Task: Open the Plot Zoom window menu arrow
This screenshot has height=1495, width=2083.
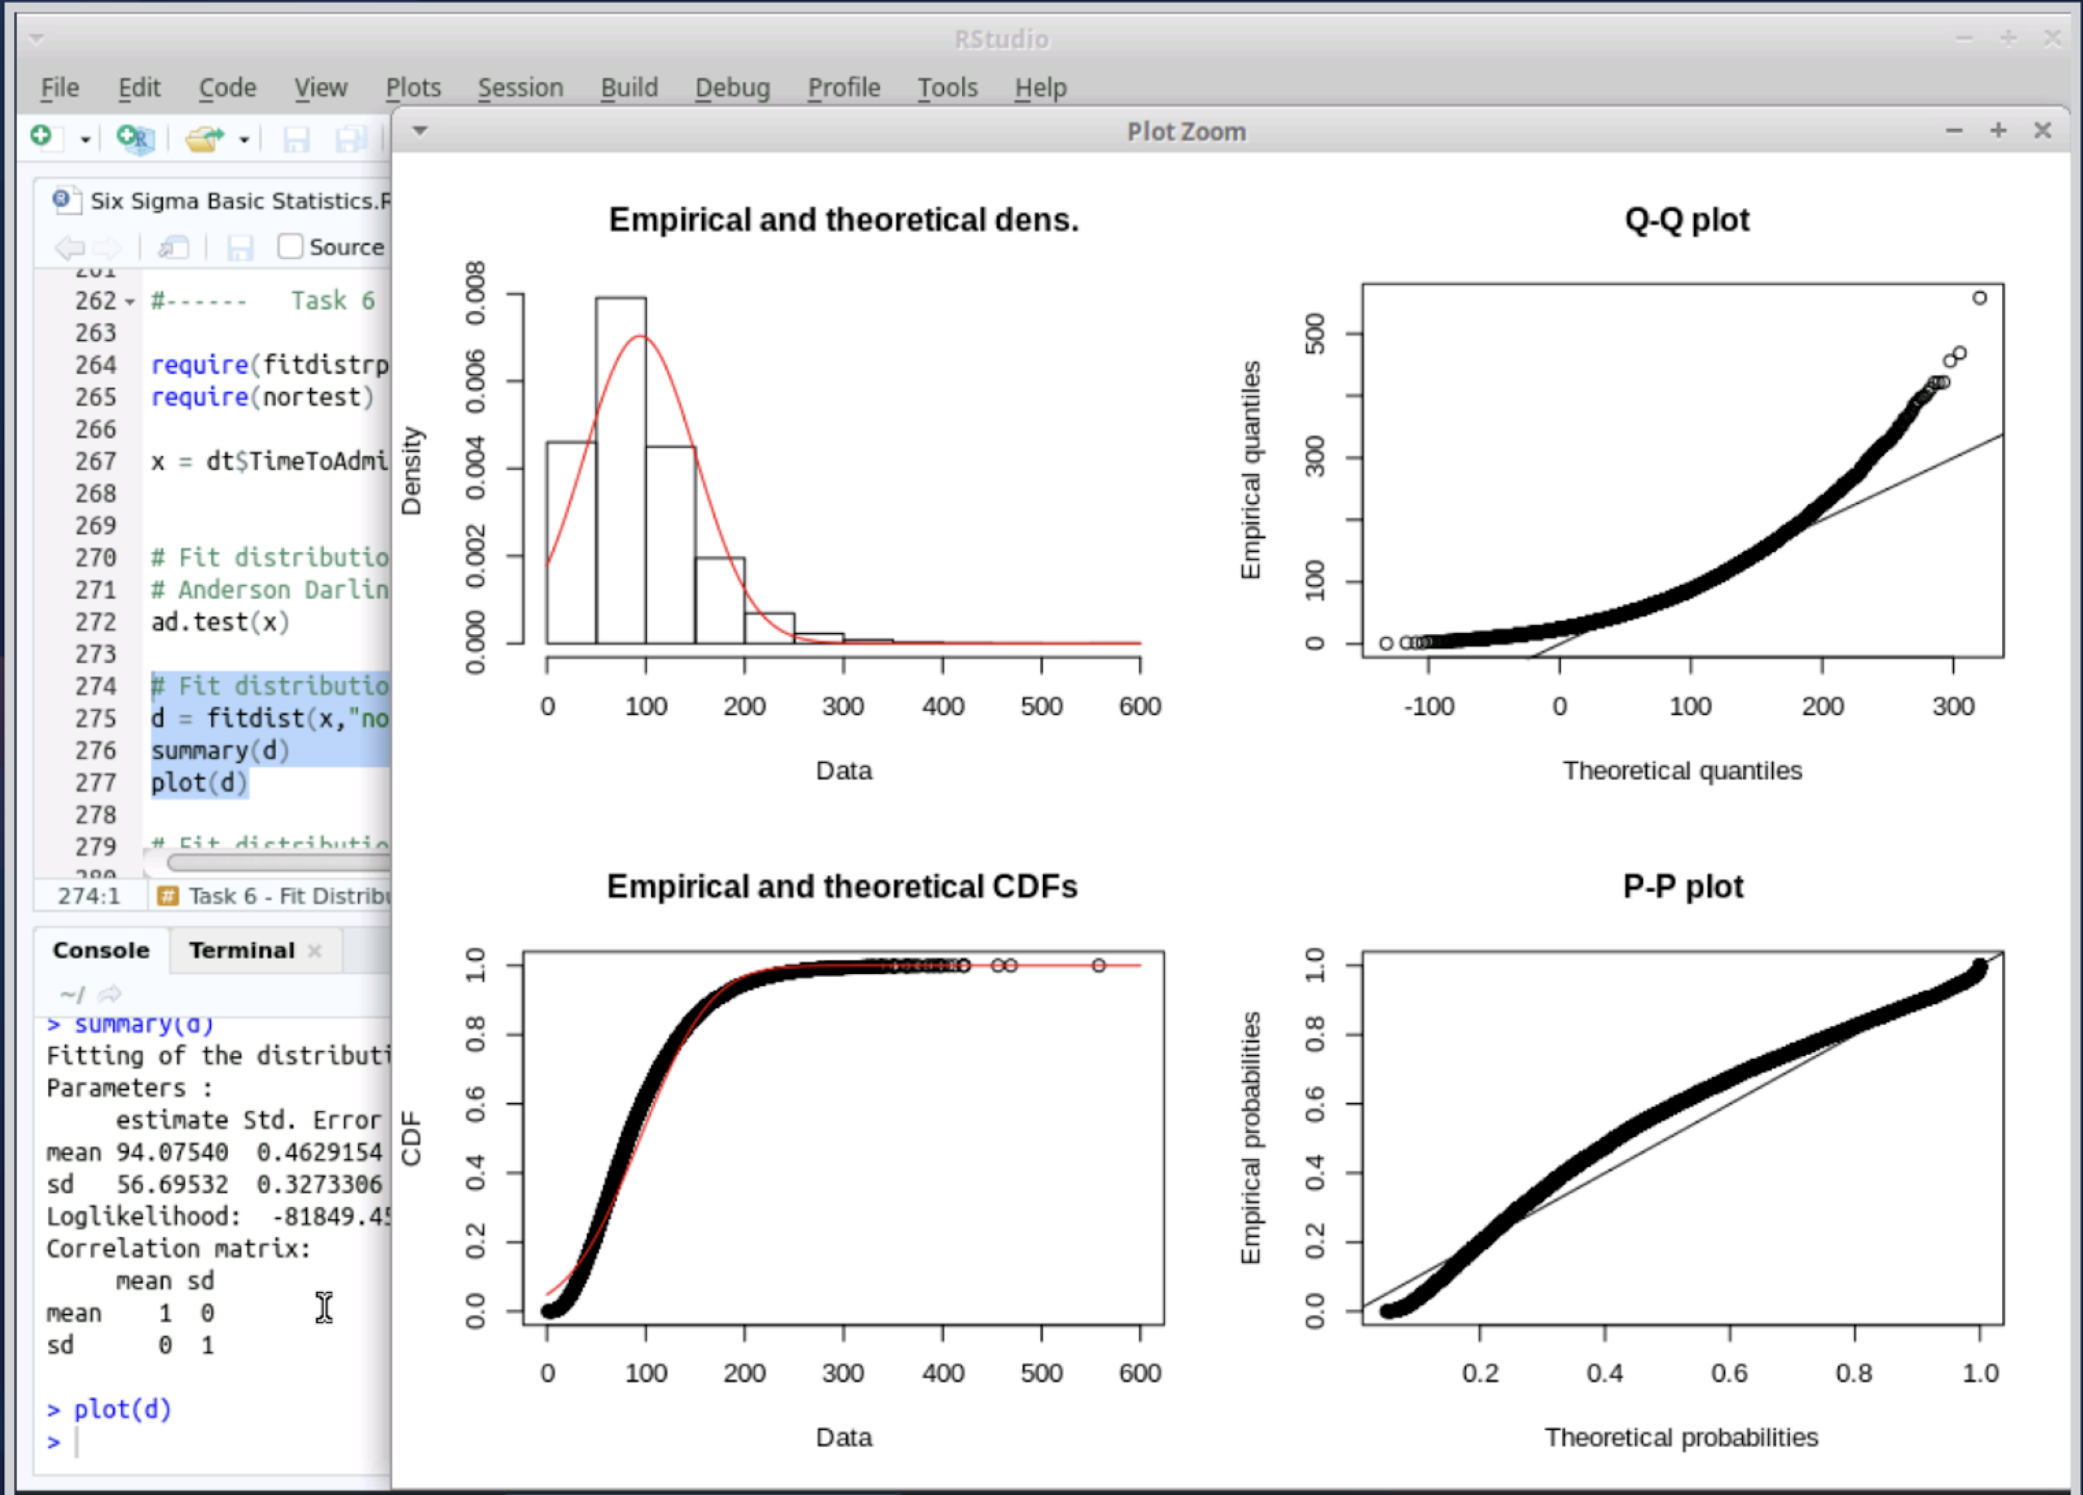Action: [x=420, y=130]
